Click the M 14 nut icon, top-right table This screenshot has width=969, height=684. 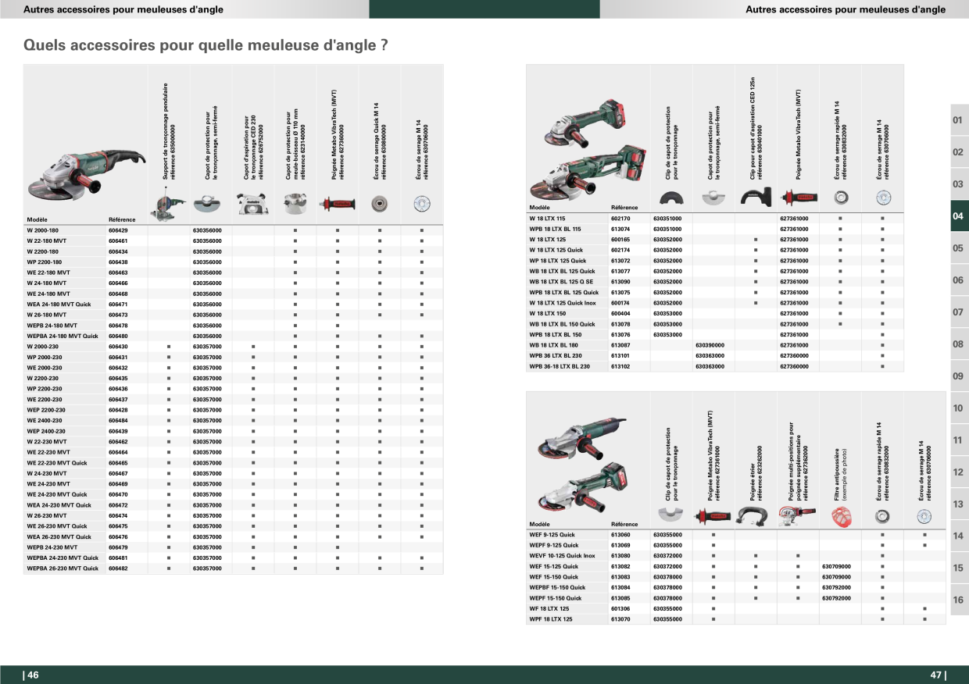click(x=882, y=196)
